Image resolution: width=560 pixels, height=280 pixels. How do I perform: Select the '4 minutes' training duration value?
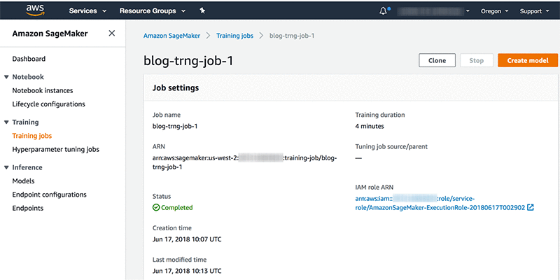click(x=370, y=126)
